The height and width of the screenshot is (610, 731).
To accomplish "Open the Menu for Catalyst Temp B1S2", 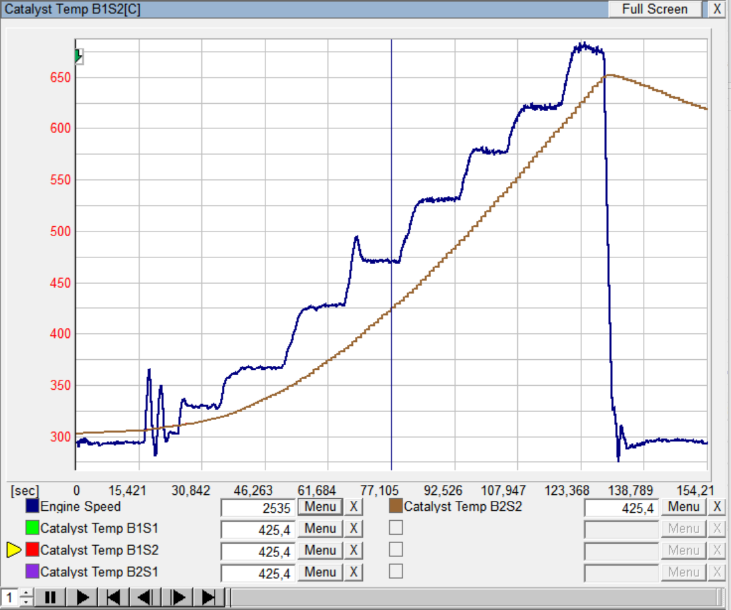I will click(320, 550).
